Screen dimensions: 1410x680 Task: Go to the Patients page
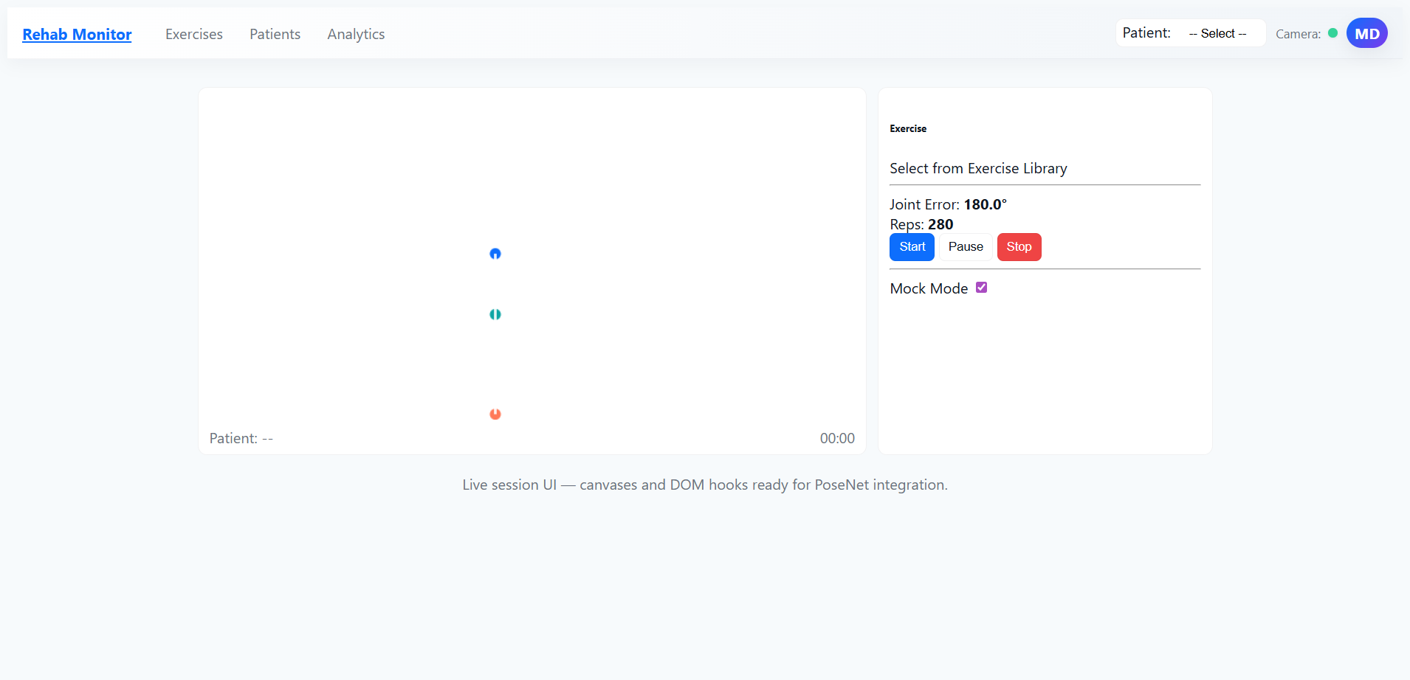pyautogui.click(x=275, y=34)
